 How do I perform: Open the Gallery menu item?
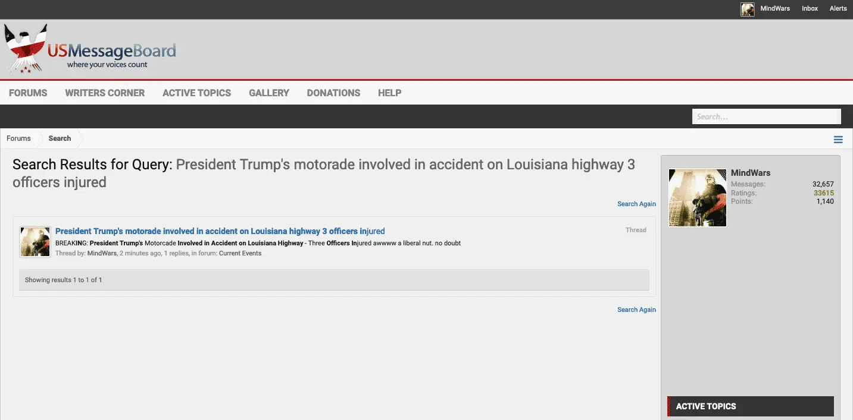[x=269, y=93]
